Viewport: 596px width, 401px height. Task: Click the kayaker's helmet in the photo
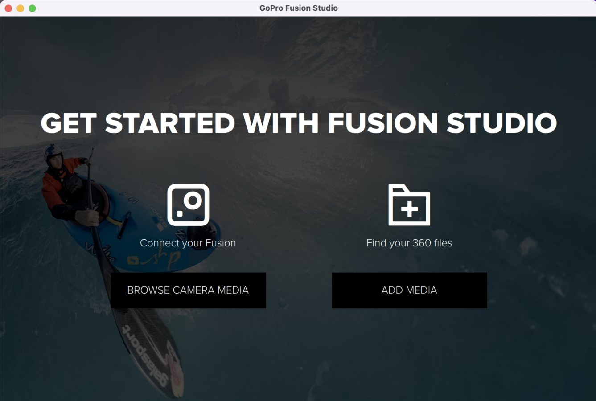tap(53, 154)
